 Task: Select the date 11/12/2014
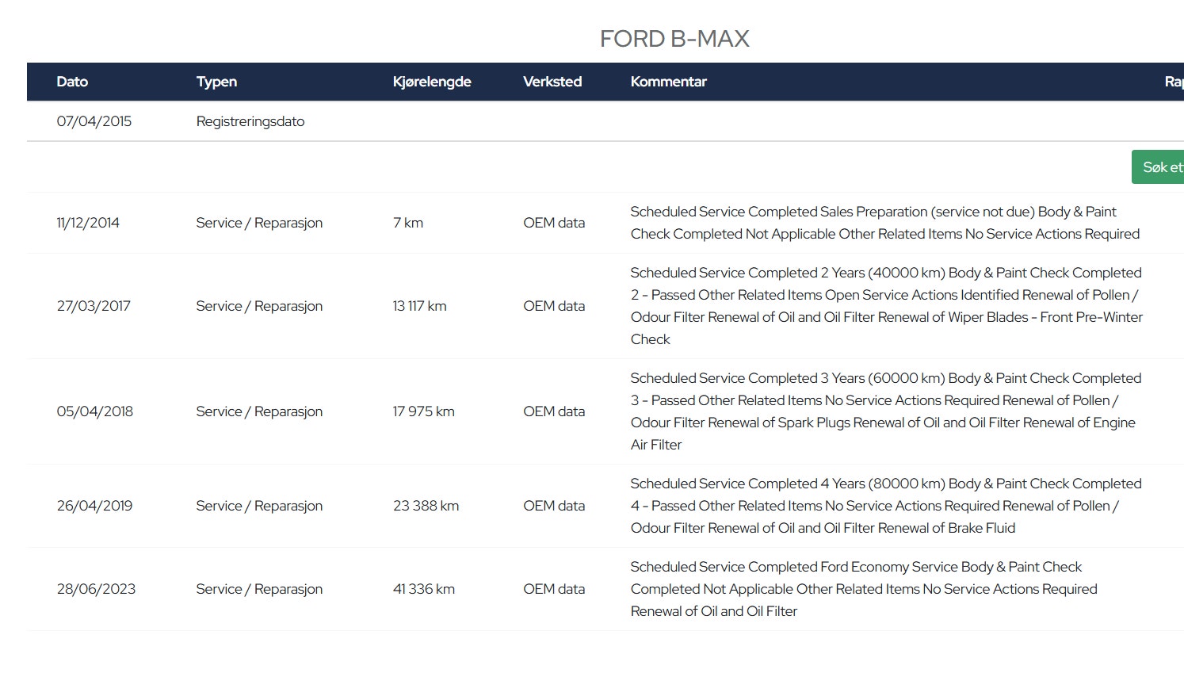[x=88, y=223]
